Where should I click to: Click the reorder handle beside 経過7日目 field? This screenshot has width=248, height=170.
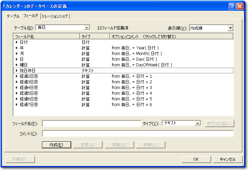[x=16, y=105]
